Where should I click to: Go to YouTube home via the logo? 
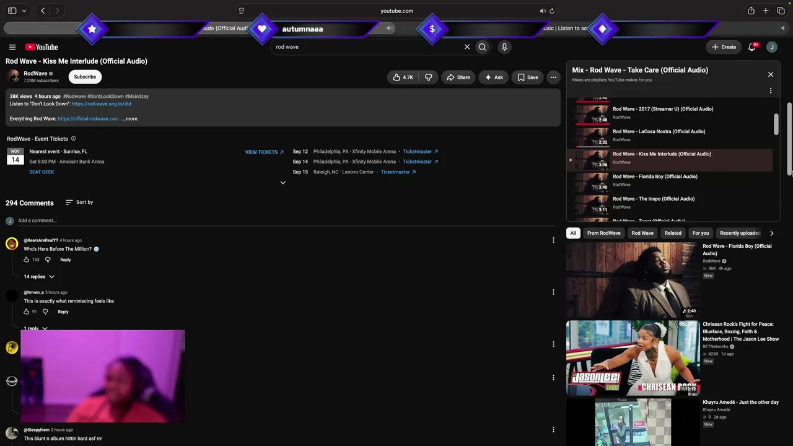(x=42, y=47)
